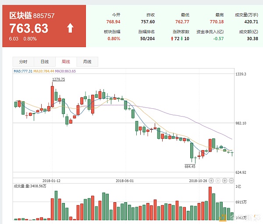Click the 1279.75 peak price label

[59, 79]
